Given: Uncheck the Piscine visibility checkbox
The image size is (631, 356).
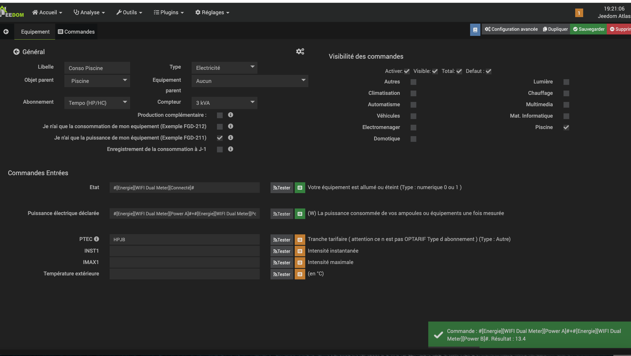Looking at the screenshot, I should point(566,127).
